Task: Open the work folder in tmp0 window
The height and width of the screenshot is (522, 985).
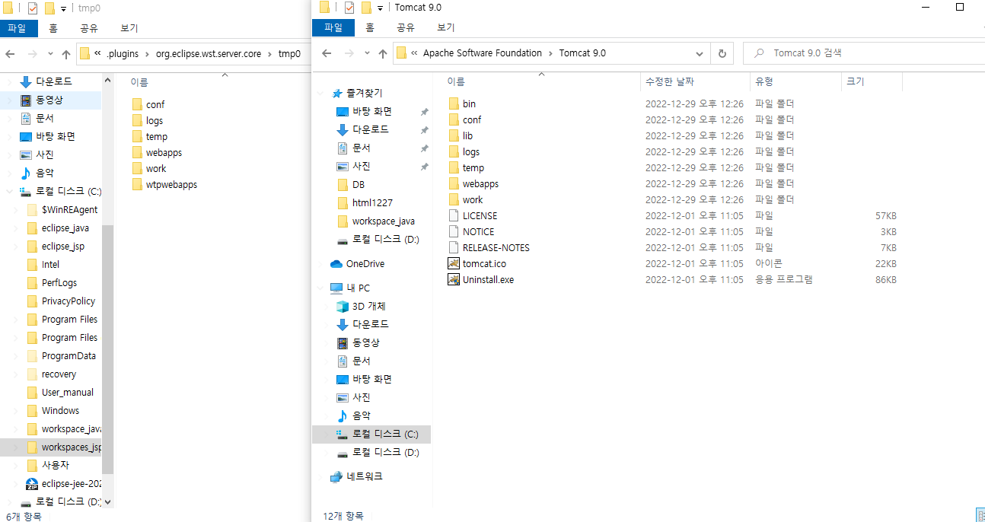Action: (156, 168)
